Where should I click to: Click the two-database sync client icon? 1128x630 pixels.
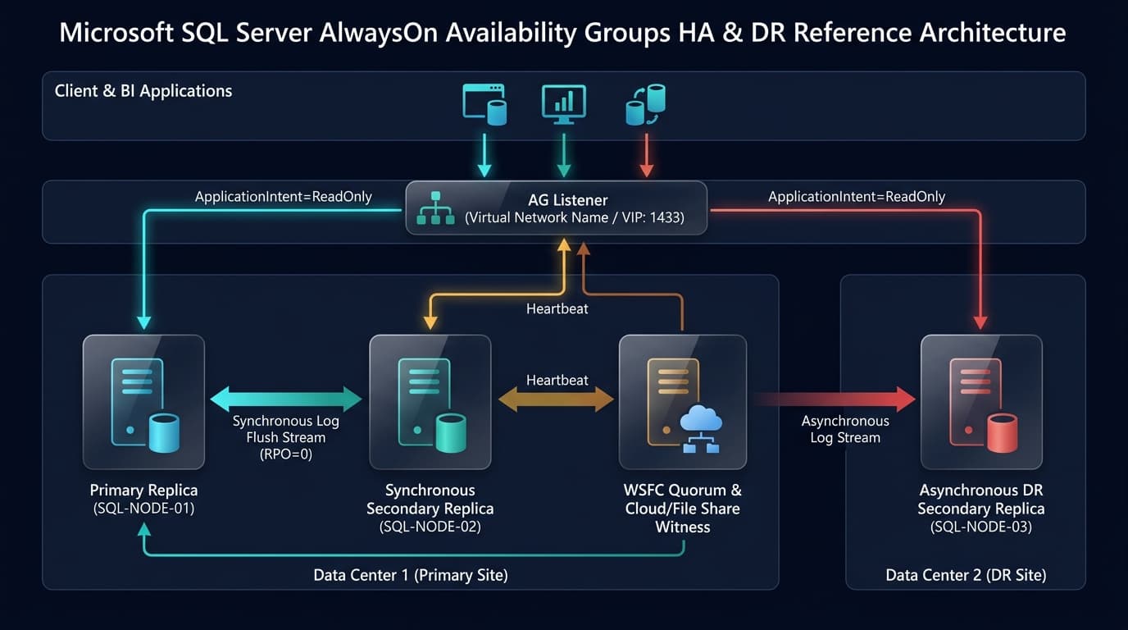coord(645,104)
